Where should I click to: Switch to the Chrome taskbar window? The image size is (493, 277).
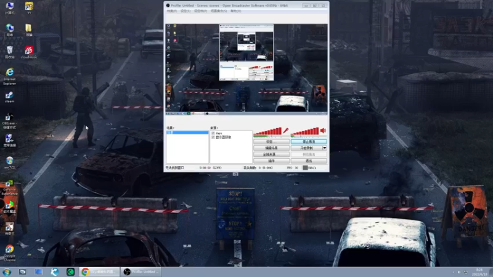click(99, 272)
